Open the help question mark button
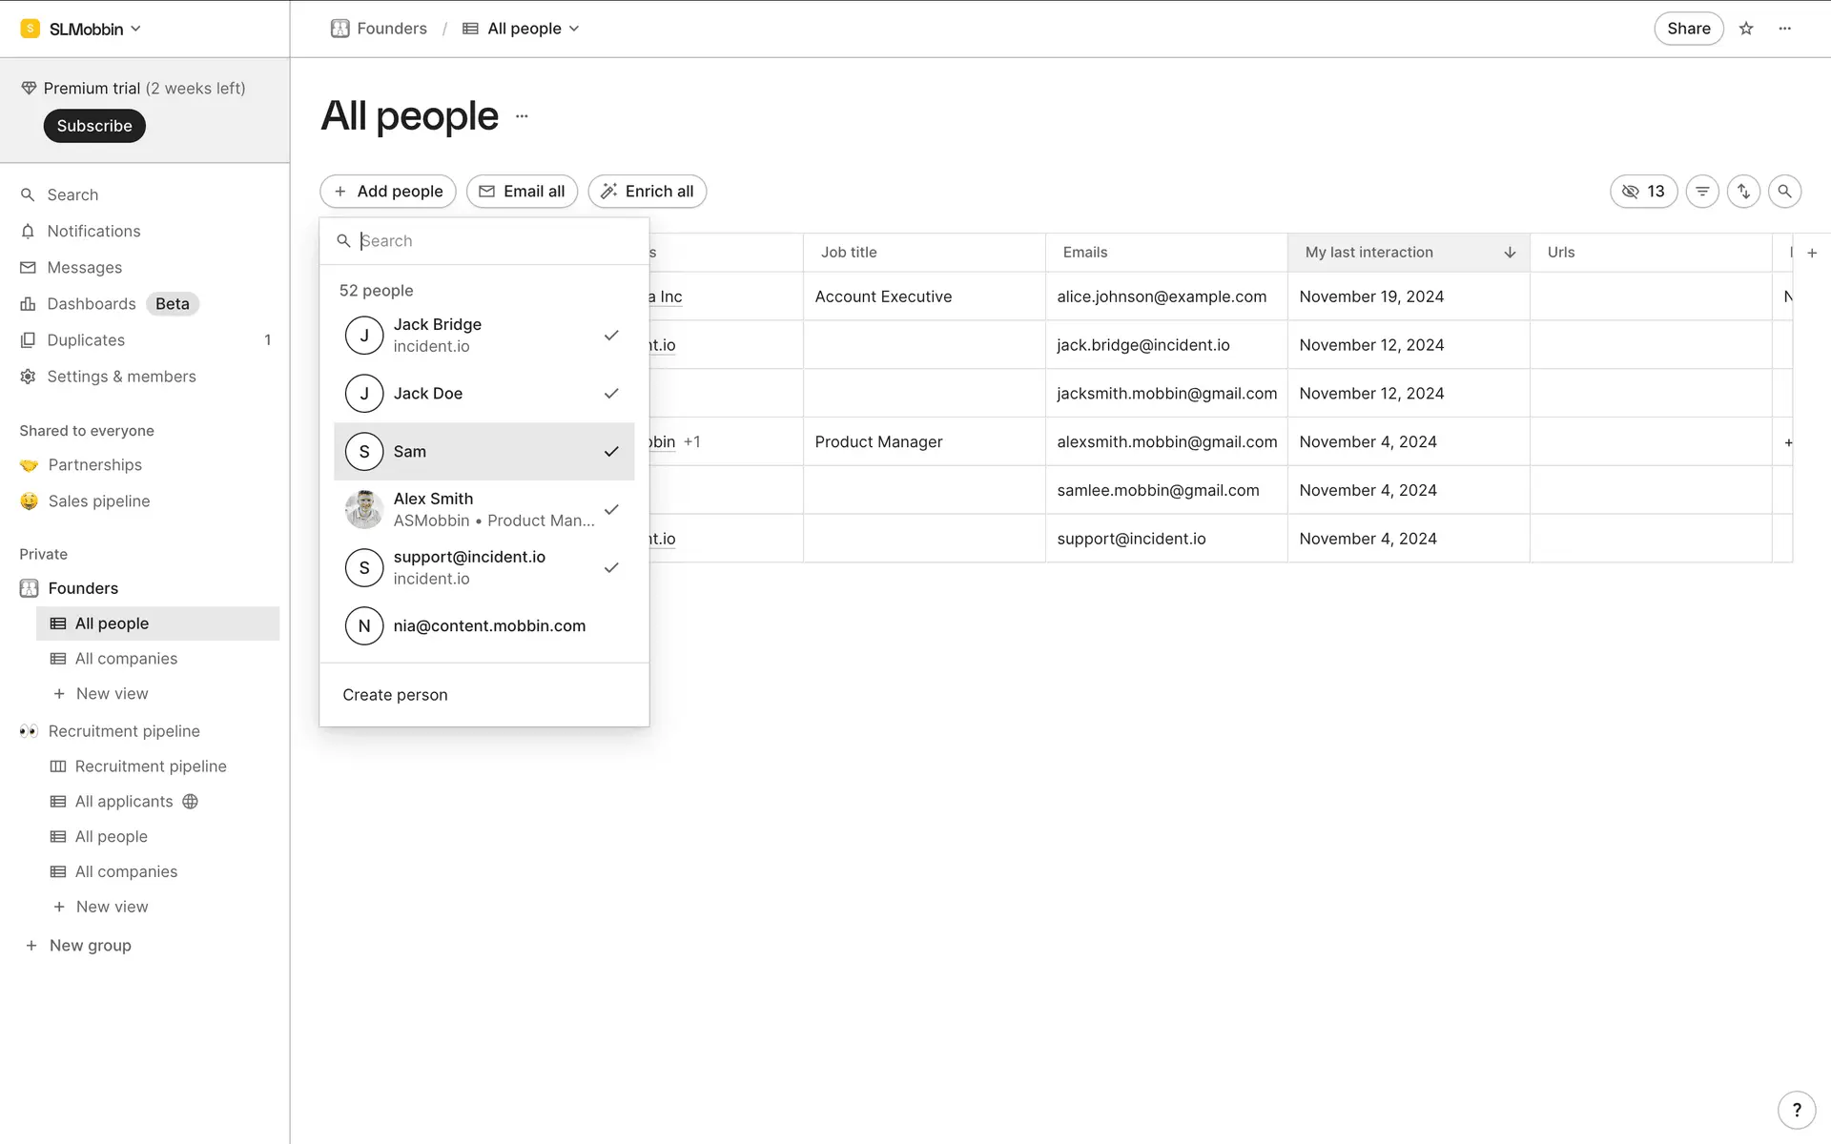The width and height of the screenshot is (1831, 1144). [1797, 1110]
